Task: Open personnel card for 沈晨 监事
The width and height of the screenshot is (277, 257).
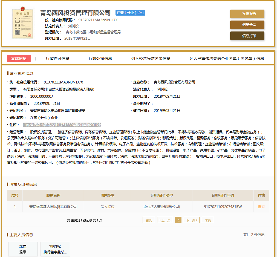Action: tap(23, 249)
